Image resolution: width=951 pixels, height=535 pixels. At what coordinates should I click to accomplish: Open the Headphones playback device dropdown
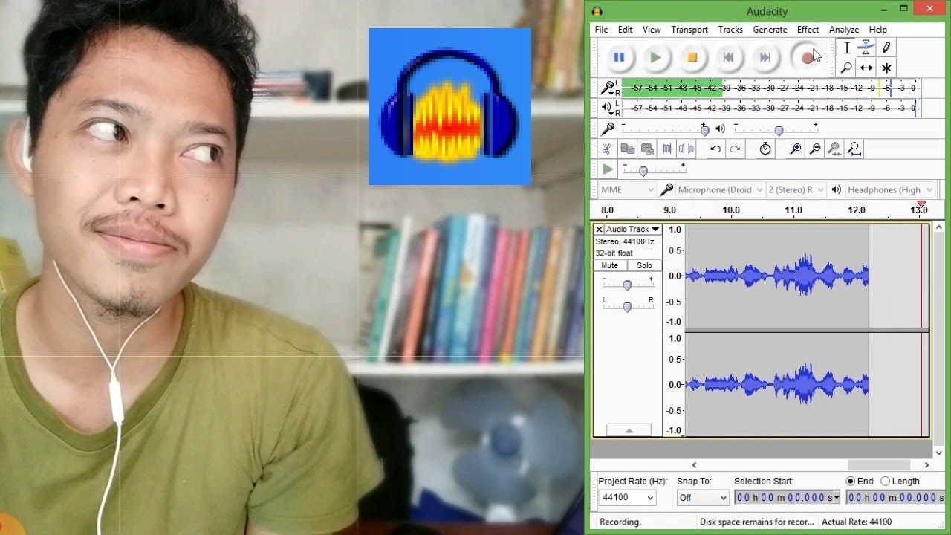[x=889, y=189]
